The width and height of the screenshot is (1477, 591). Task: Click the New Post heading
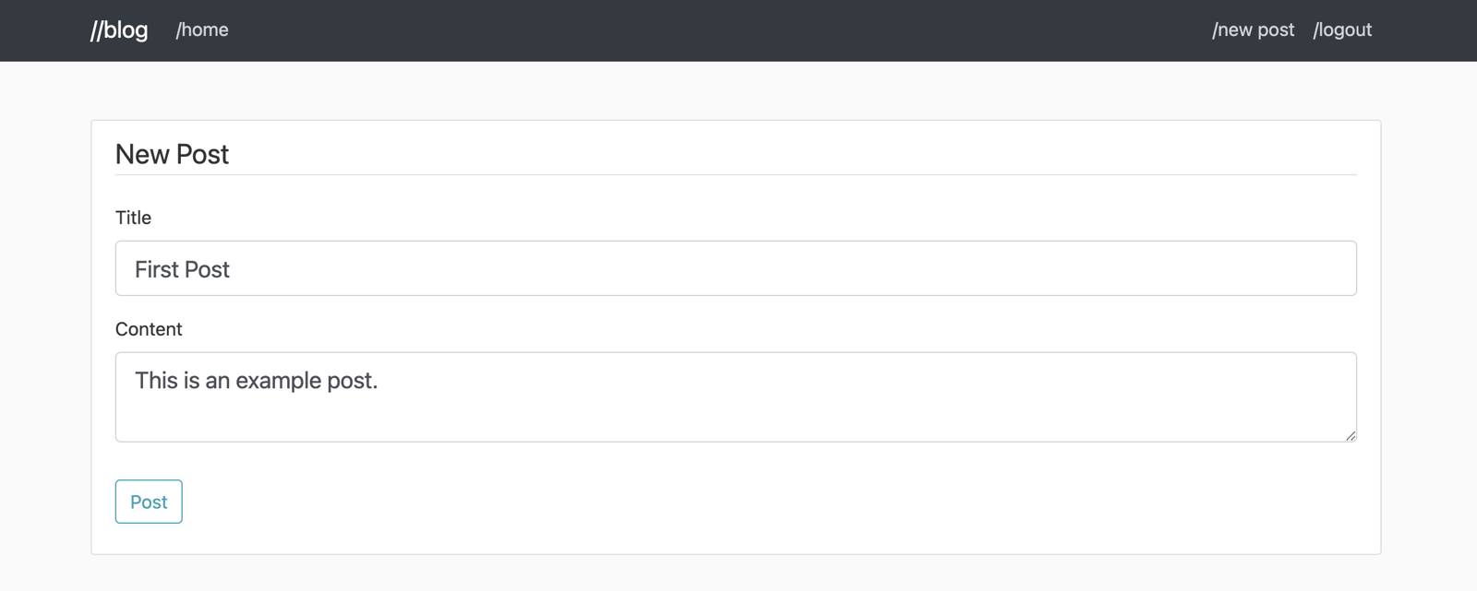172,154
